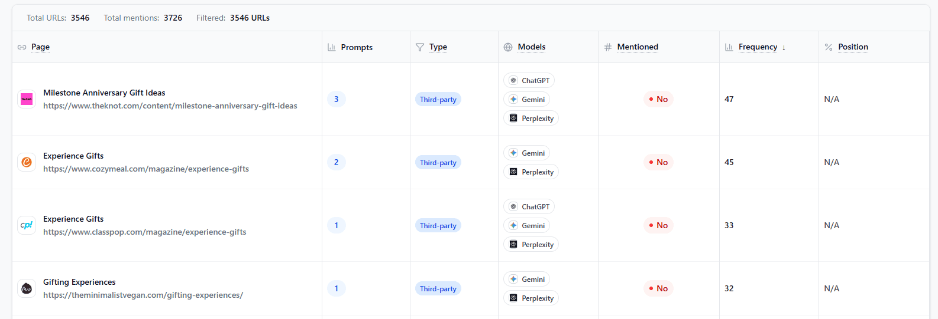
Task: Click Gemini chip in classpop row
Action: (527, 226)
